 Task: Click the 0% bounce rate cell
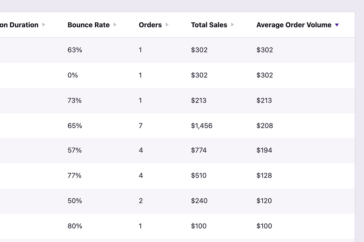click(x=73, y=75)
